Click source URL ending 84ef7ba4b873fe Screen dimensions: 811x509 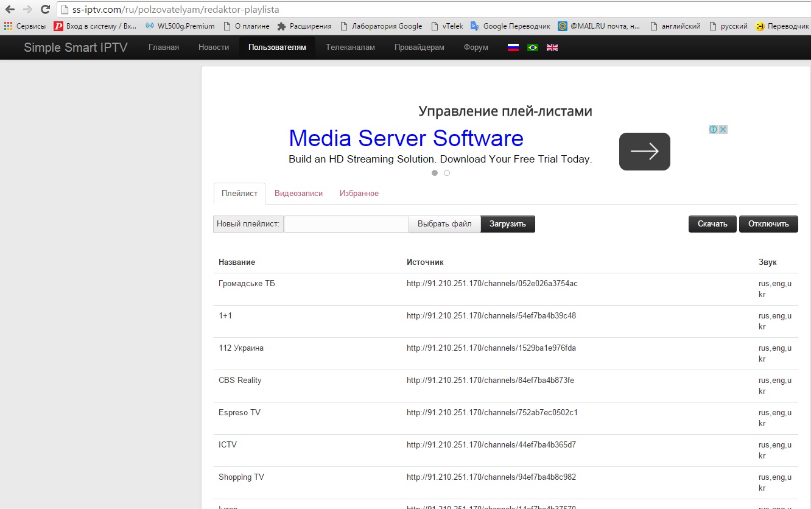click(490, 381)
